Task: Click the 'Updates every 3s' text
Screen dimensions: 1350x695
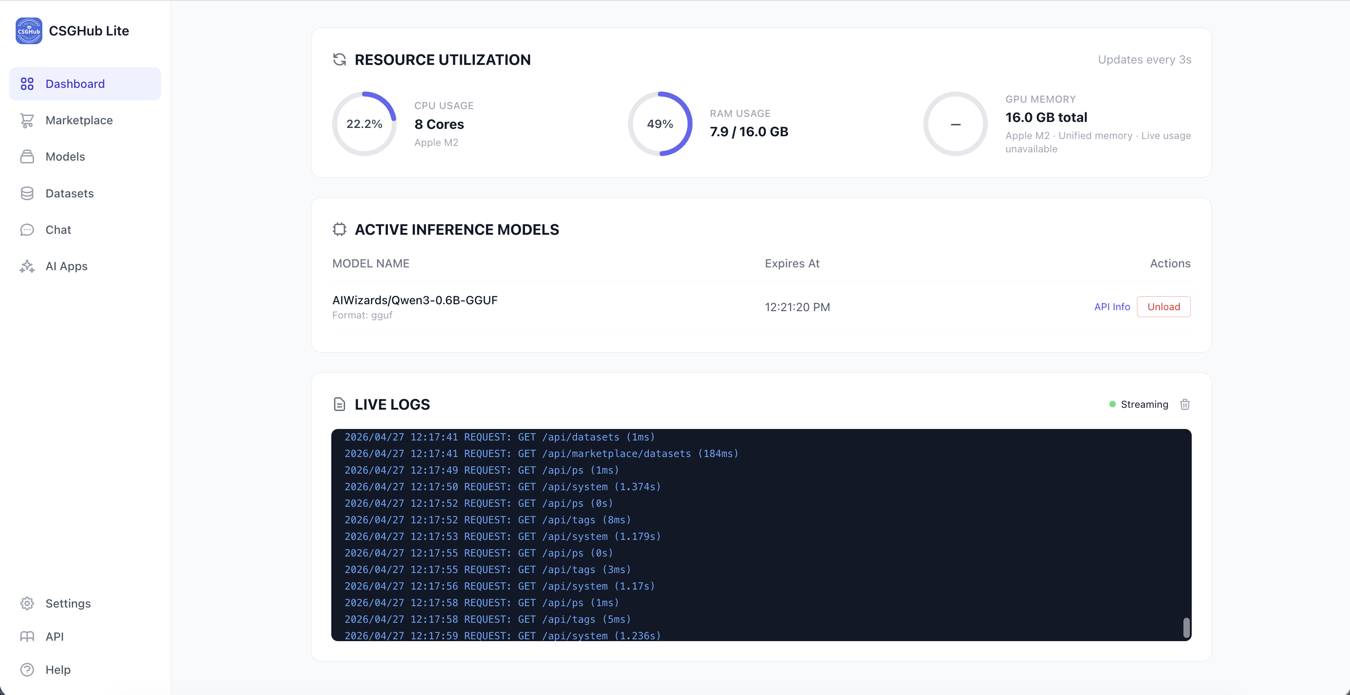Action: 1145,60
